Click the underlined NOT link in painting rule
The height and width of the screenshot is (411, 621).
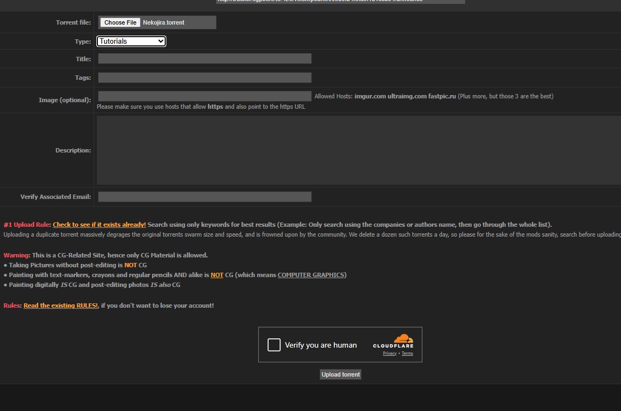click(x=217, y=275)
